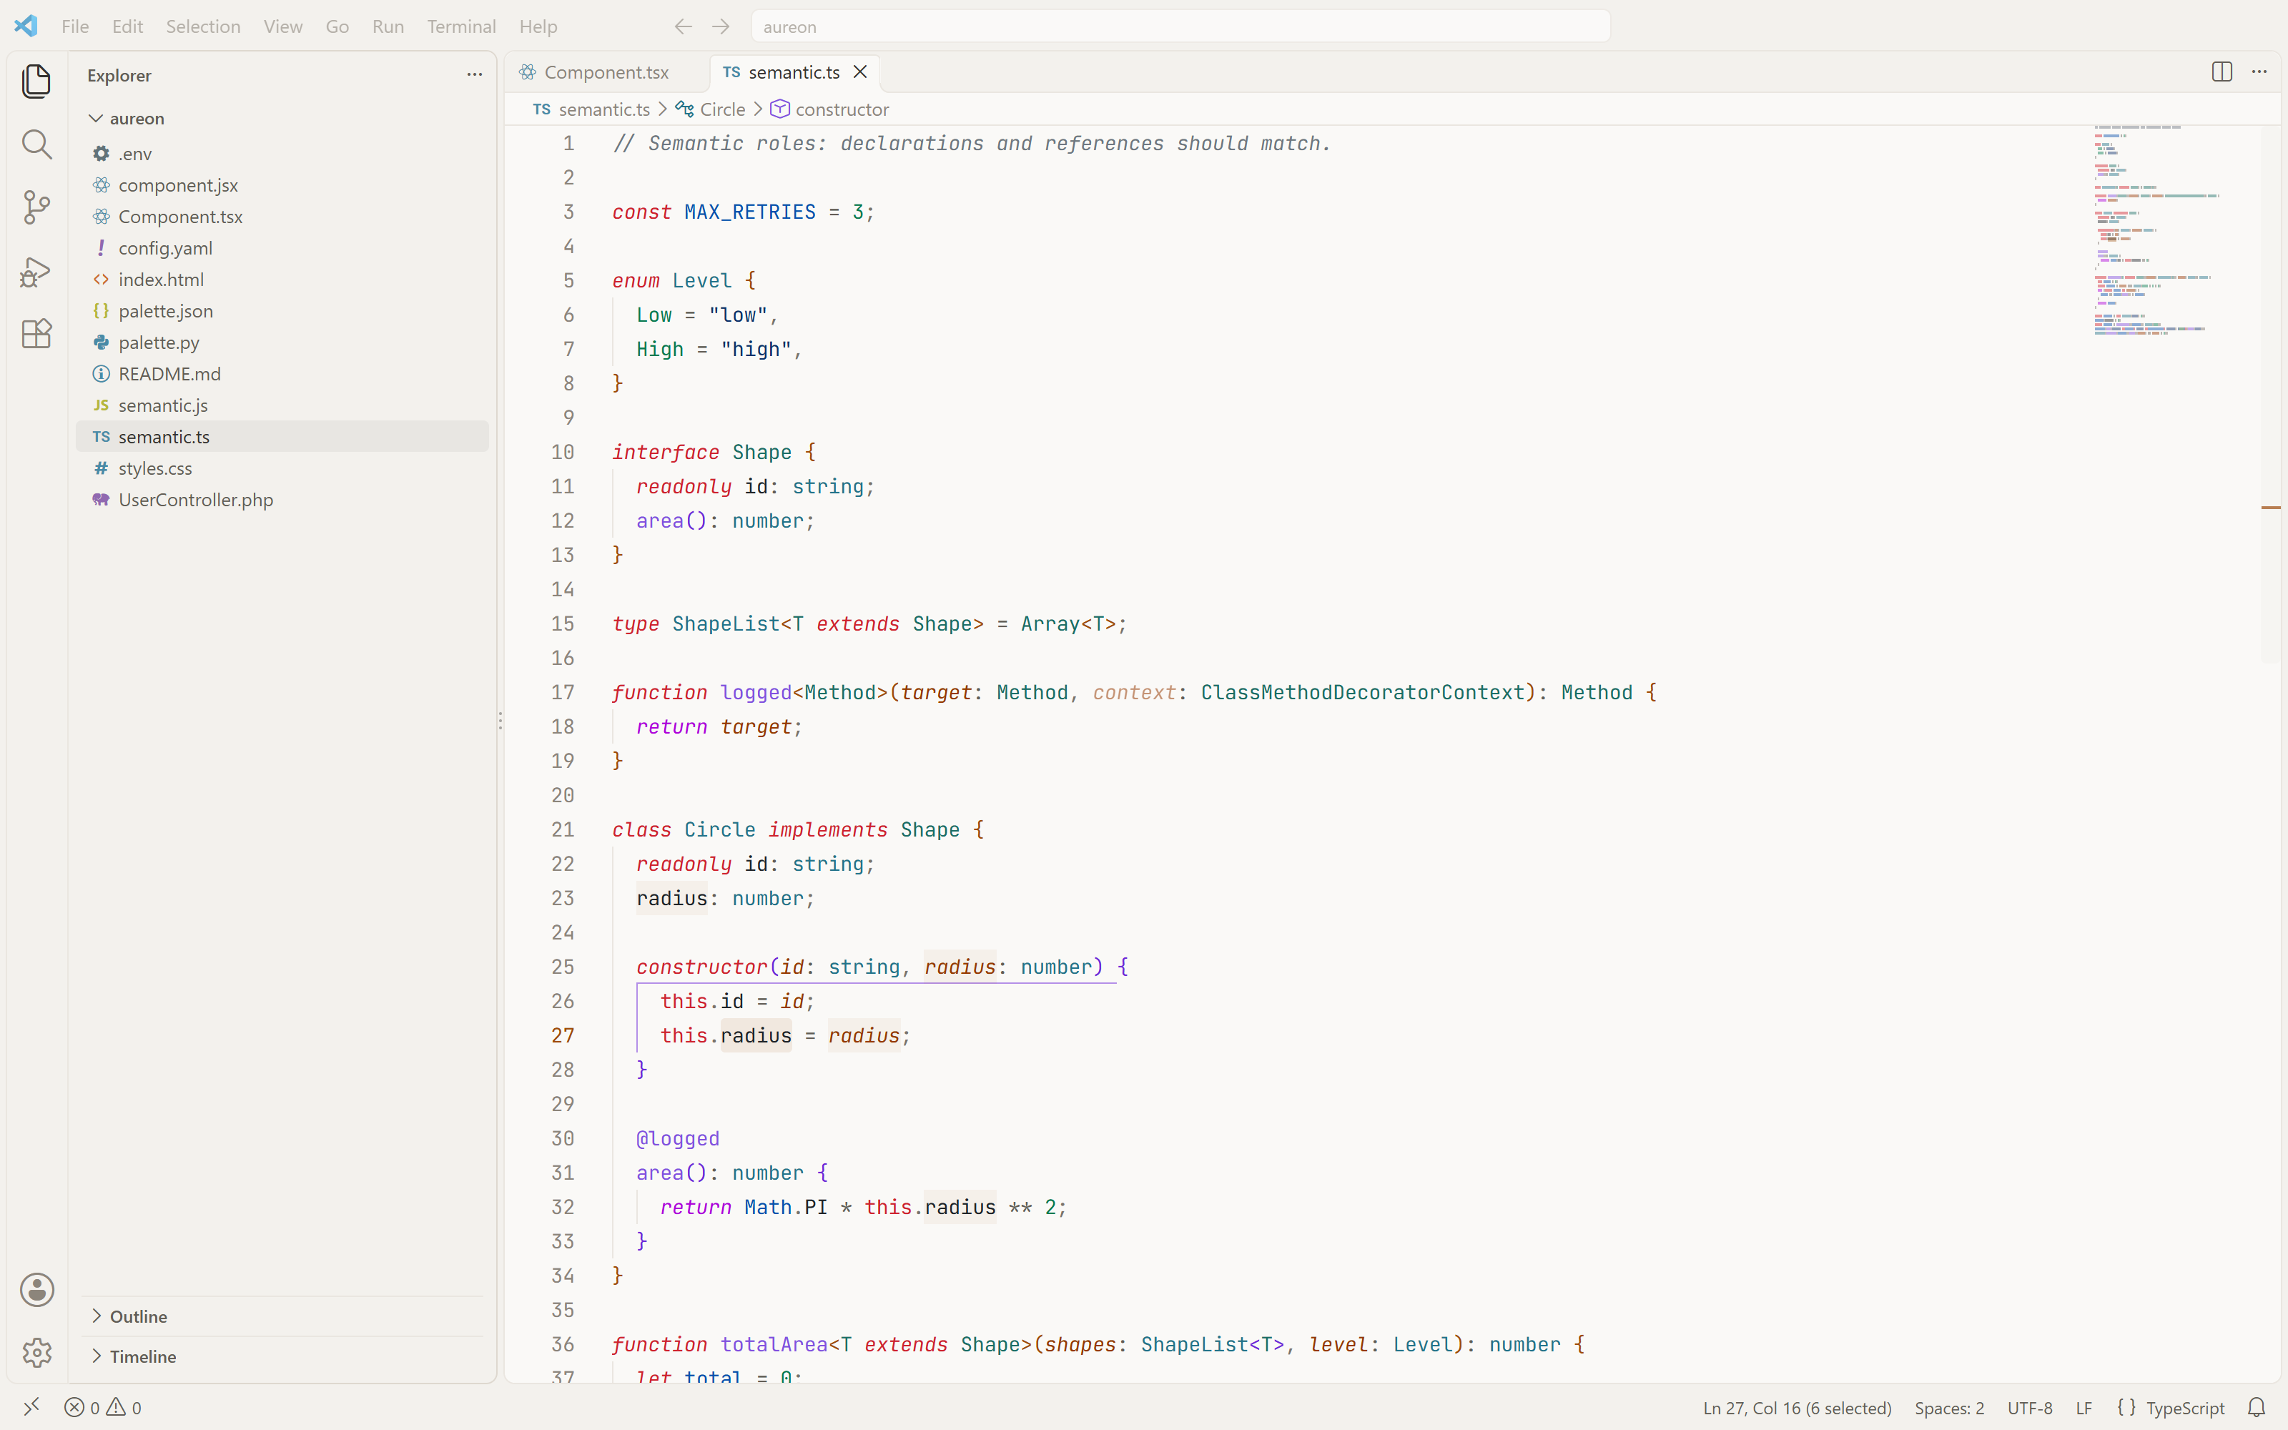The height and width of the screenshot is (1430, 2288).
Task: Open the Terminal menu
Action: coord(461,26)
